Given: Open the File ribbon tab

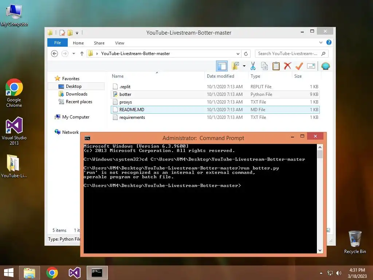Looking at the screenshot, I should (x=58, y=43).
